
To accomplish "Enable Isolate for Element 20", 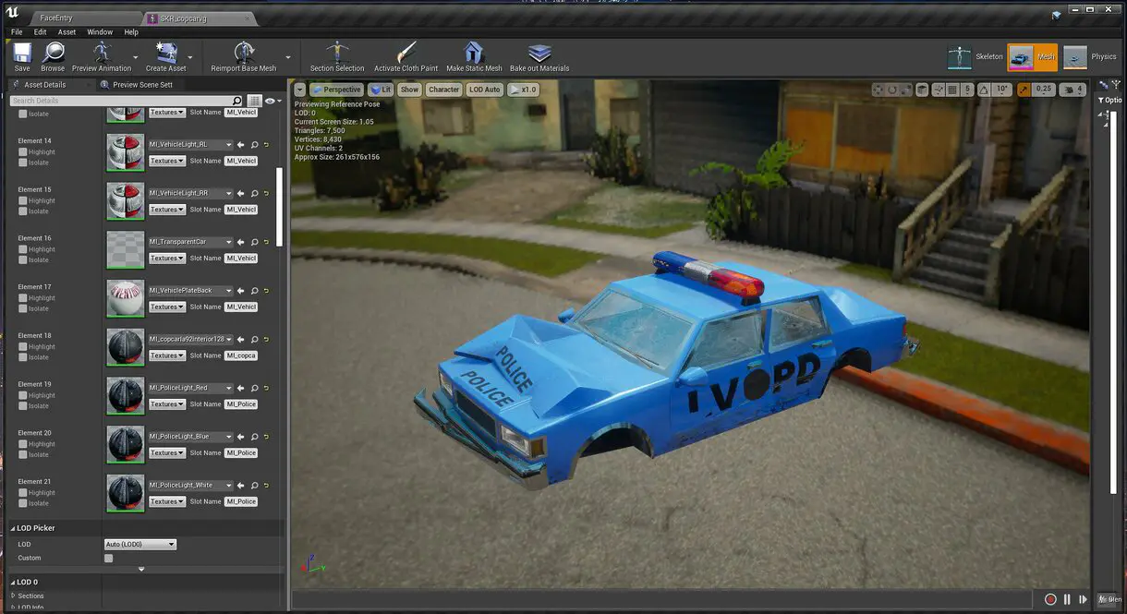I will click(x=23, y=454).
